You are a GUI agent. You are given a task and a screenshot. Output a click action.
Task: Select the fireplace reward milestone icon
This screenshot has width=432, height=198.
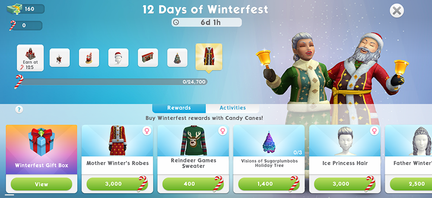coord(148,57)
